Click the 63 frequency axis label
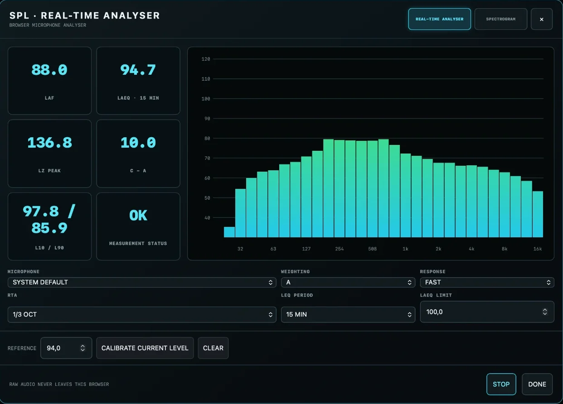The width and height of the screenshot is (563, 404). (273, 249)
